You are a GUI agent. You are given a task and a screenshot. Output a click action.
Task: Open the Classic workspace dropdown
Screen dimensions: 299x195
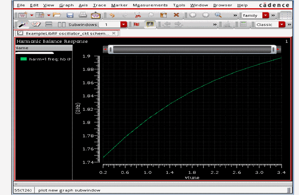pos(282,24)
